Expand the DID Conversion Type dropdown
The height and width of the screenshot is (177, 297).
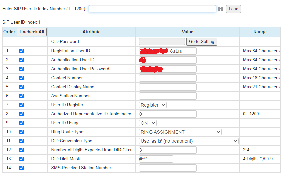[189, 141]
